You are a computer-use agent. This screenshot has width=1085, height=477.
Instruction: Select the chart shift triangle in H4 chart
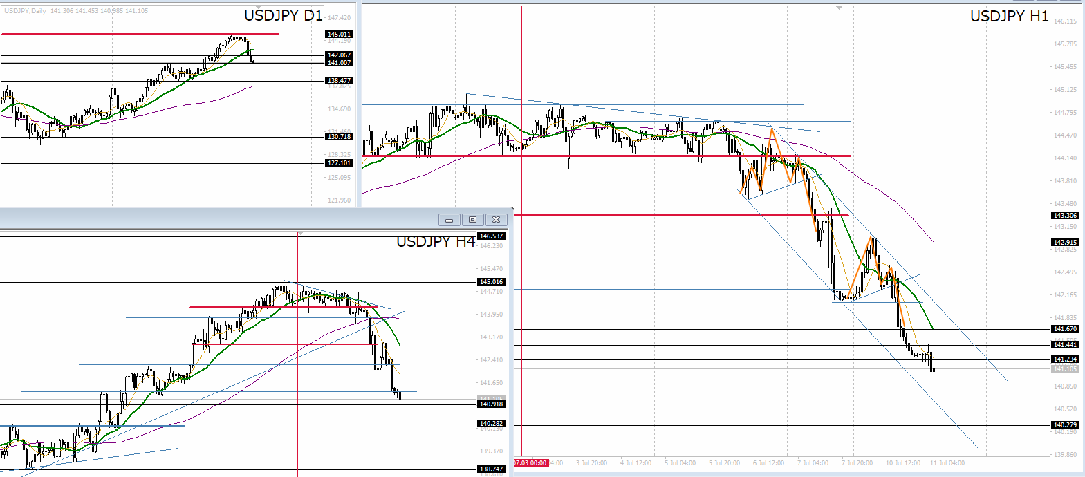300,234
